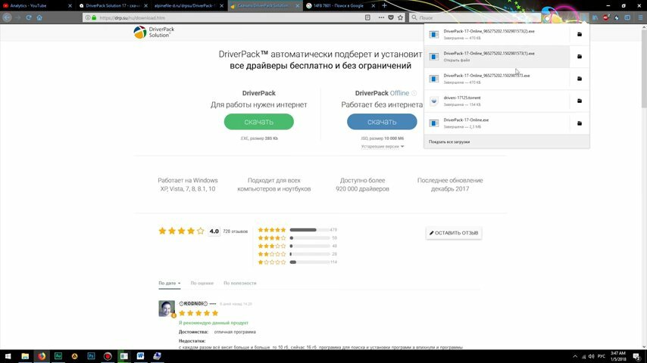The width and height of the screenshot is (647, 363).
Task: Open File Explorer from taskbar
Action: (25, 356)
